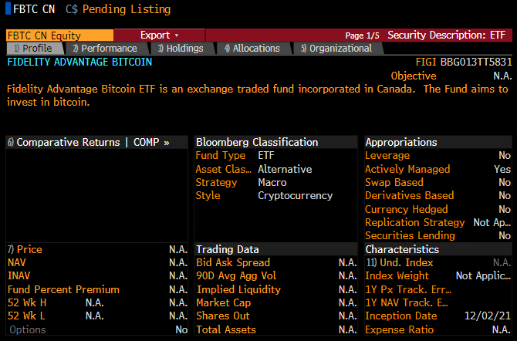Click the 1Y Px Track. Err label
517x341 pixels.
pyautogui.click(x=408, y=289)
